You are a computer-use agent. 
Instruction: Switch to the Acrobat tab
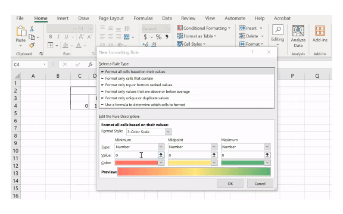(x=282, y=18)
